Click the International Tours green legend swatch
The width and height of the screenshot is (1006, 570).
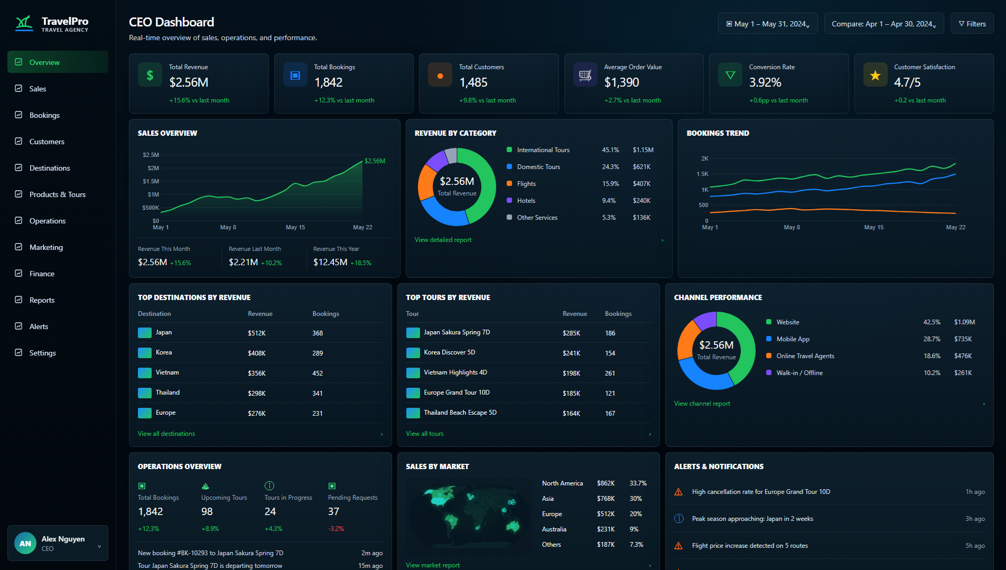point(509,149)
